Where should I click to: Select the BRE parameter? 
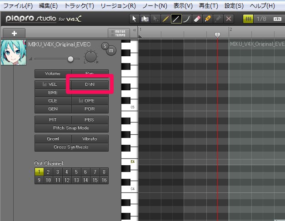[53, 93]
